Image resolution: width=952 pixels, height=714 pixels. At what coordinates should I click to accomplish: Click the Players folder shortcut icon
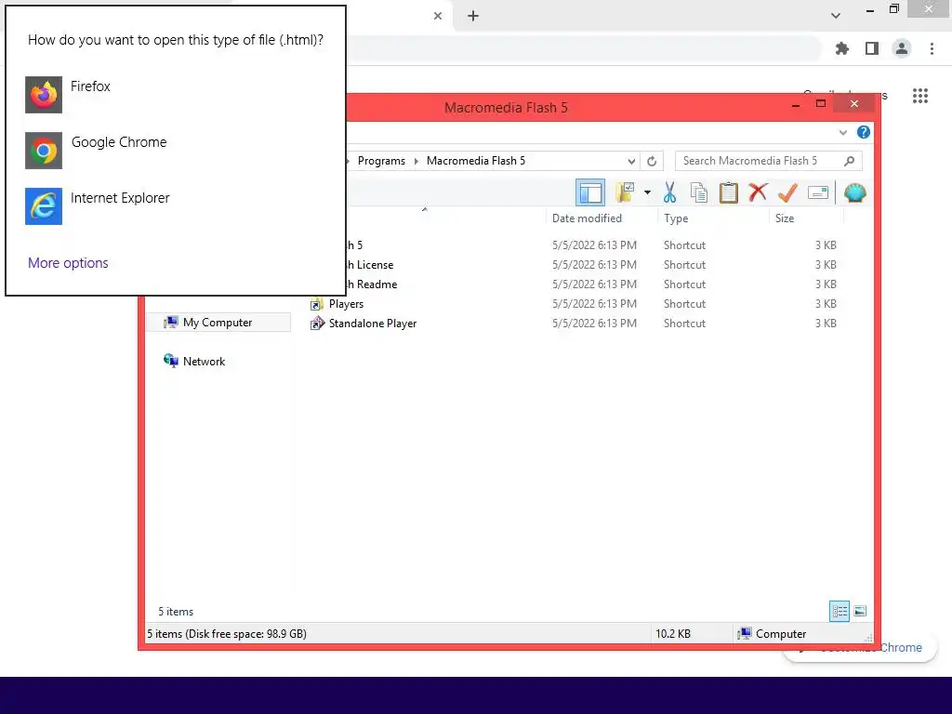[x=316, y=304]
